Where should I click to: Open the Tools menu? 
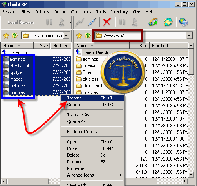tap(101, 12)
